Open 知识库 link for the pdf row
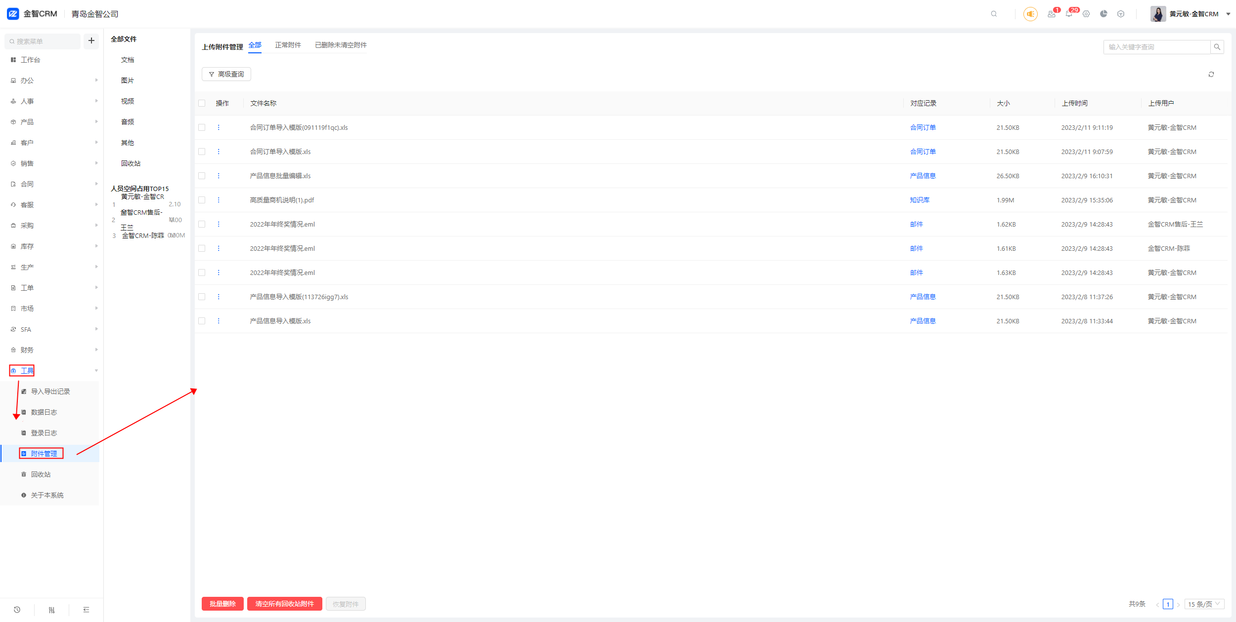This screenshot has height=622, width=1236. [920, 200]
